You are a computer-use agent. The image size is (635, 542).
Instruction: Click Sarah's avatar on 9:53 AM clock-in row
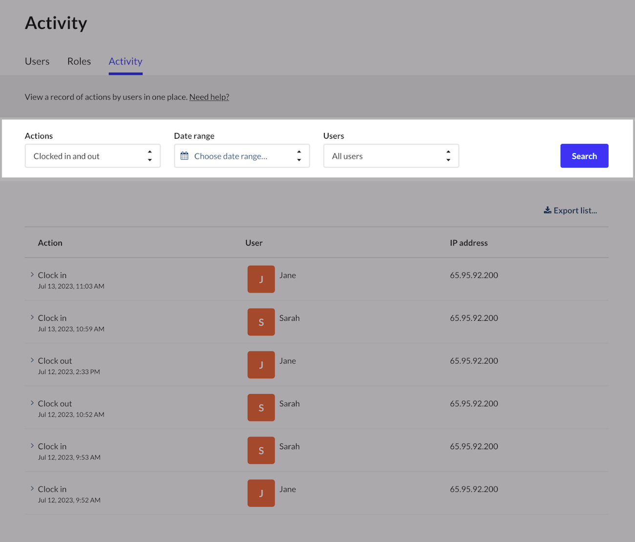(x=261, y=450)
